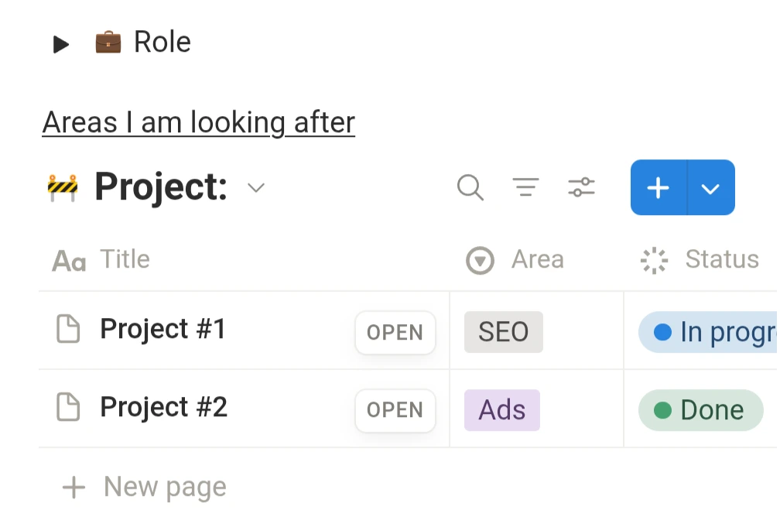Expand the Role toggle block

point(60,43)
